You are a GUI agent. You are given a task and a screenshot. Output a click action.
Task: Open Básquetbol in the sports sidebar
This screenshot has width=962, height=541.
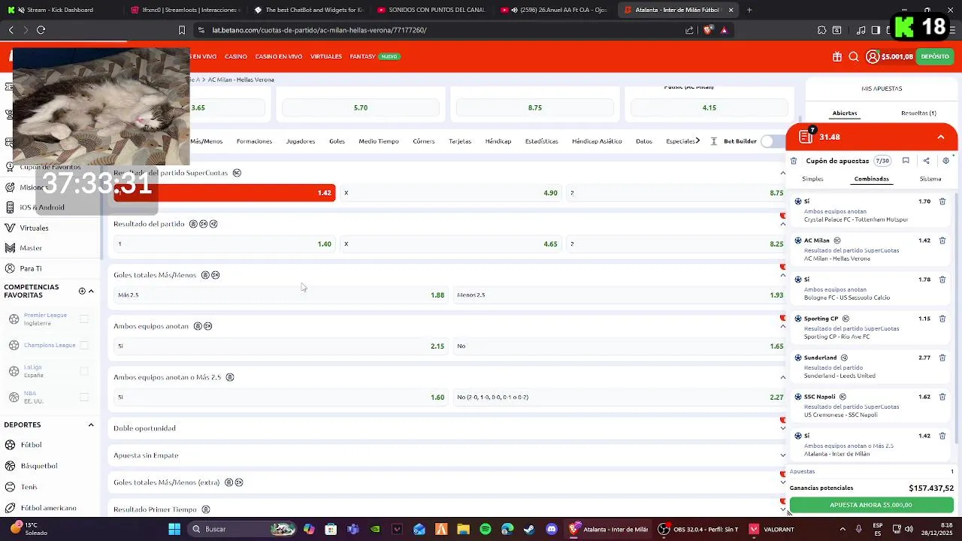pyautogui.click(x=38, y=466)
